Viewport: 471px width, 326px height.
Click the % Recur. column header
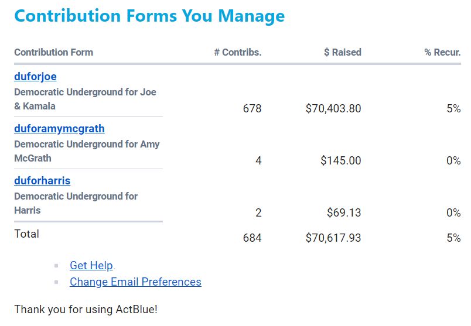pyautogui.click(x=442, y=52)
